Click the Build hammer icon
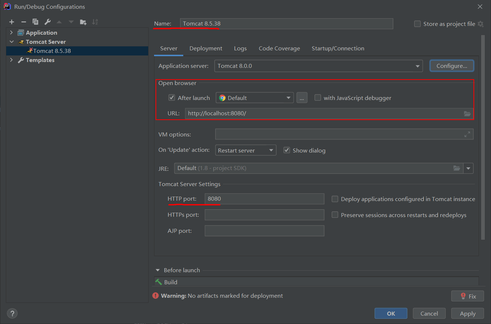The width and height of the screenshot is (491, 324). coord(158,282)
